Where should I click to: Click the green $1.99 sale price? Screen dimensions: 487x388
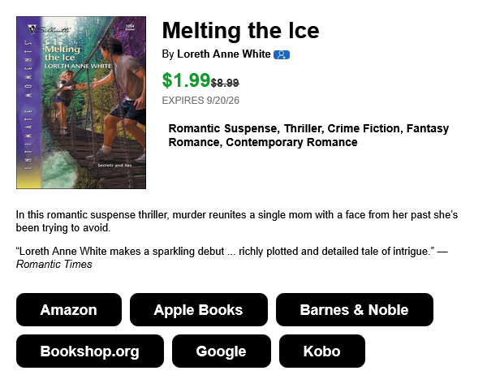pos(187,80)
